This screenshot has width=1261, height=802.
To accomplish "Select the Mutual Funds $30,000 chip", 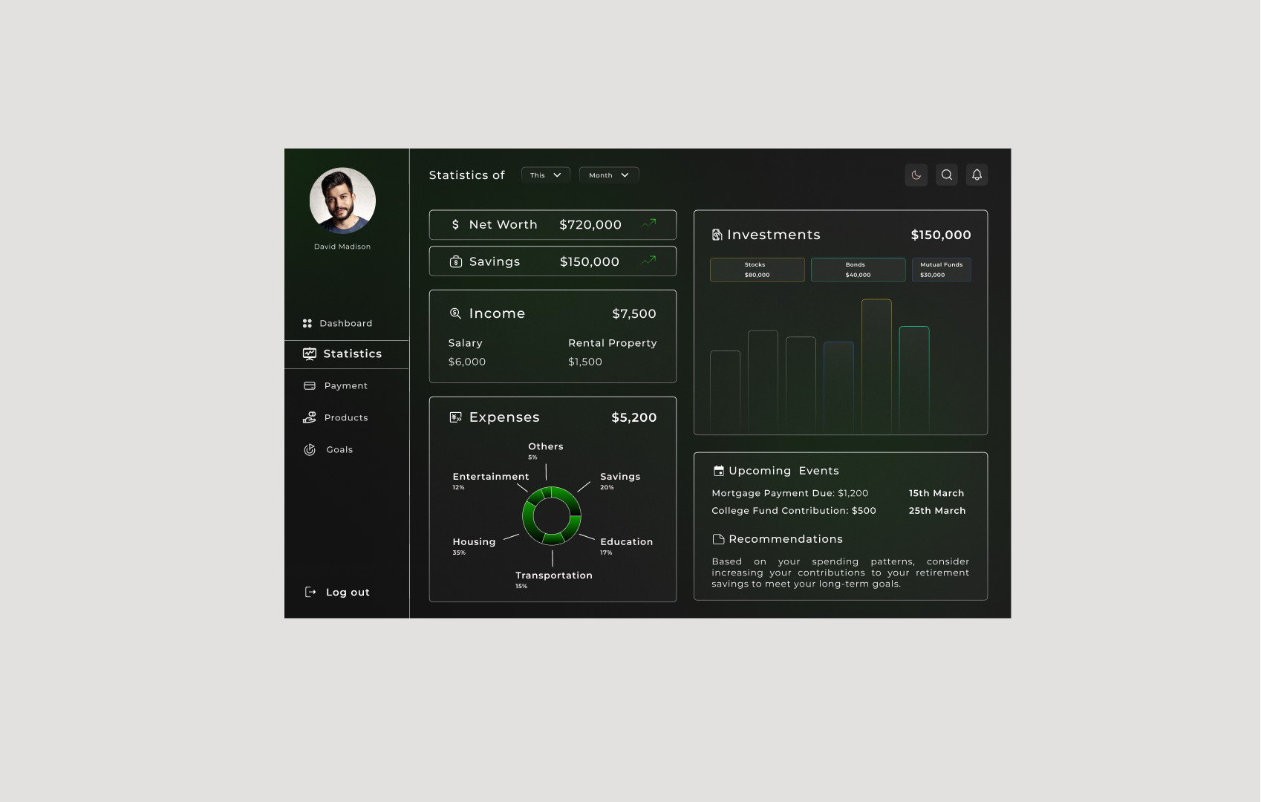I will (942, 270).
